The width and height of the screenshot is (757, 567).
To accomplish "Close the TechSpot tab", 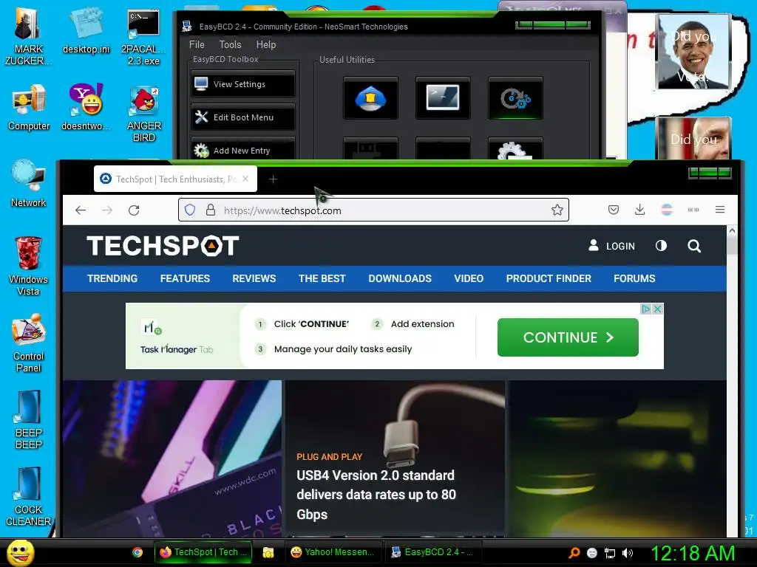I will tap(245, 179).
